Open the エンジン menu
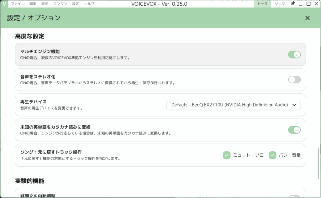 click(x=60, y=4)
